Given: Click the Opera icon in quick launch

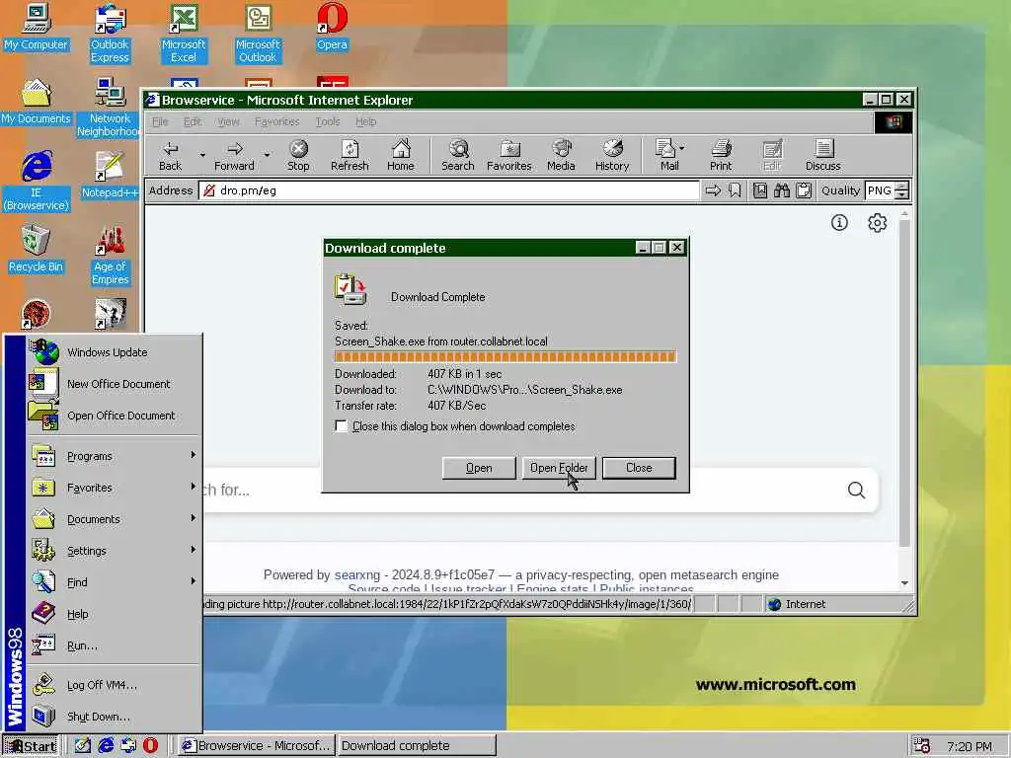Looking at the screenshot, I should coord(150,745).
